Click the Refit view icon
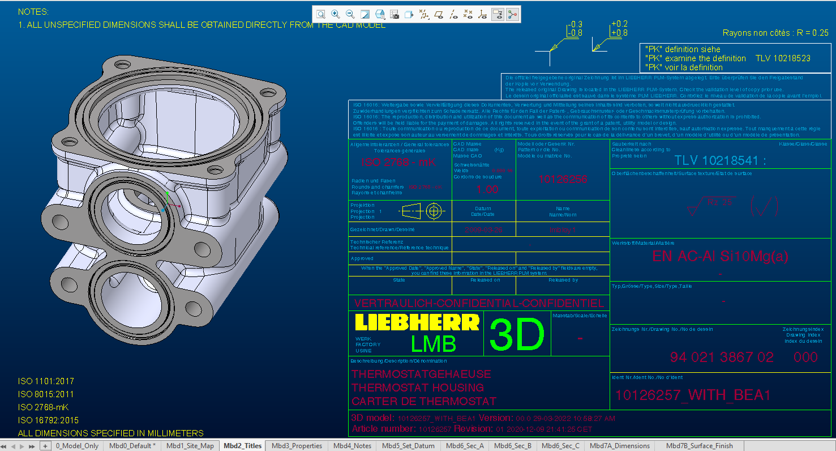Screen dimensions: 836x451 (321, 14)
